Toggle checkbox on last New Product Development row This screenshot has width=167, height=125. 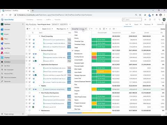[x=30, y=107]
